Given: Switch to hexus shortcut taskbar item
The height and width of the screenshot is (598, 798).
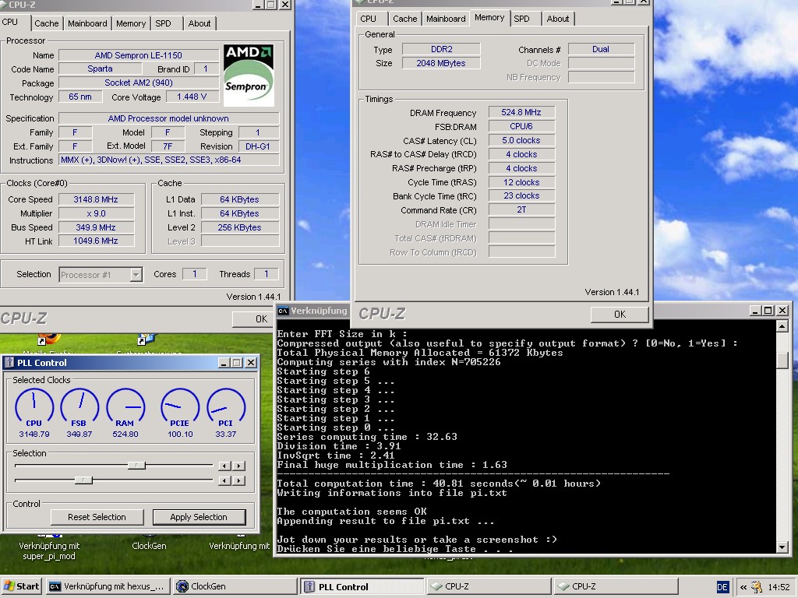Looking at the screenshot, I should click(x=108, y=586).
